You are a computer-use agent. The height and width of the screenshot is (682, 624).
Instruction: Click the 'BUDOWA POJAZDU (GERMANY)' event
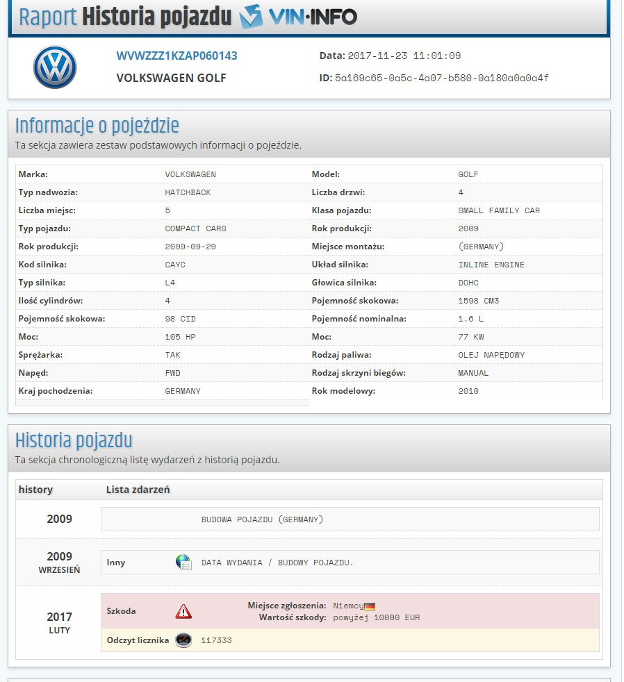coord(262,519)
